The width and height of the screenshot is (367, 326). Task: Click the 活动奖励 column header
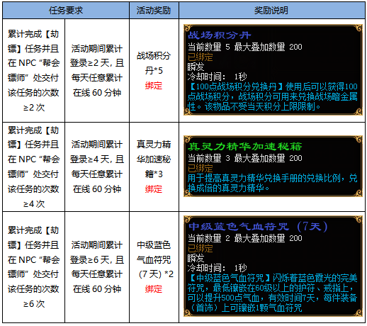154,11
